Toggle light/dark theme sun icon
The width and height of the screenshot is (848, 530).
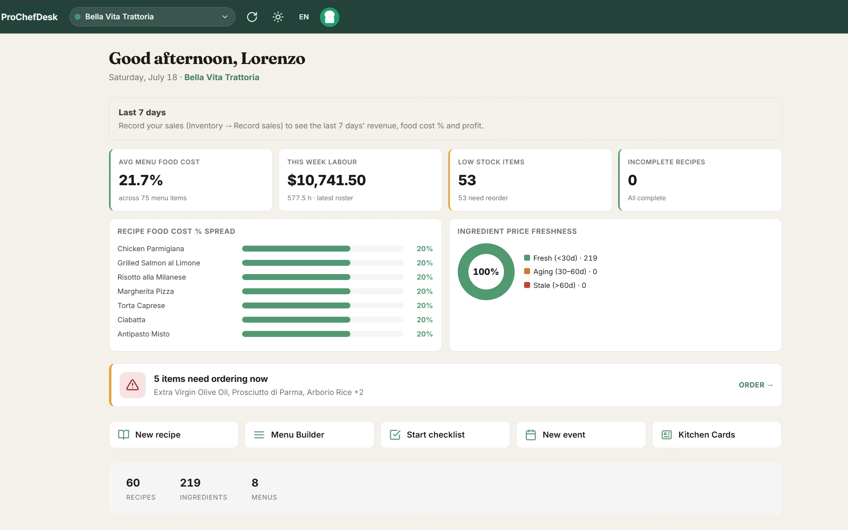278,17
